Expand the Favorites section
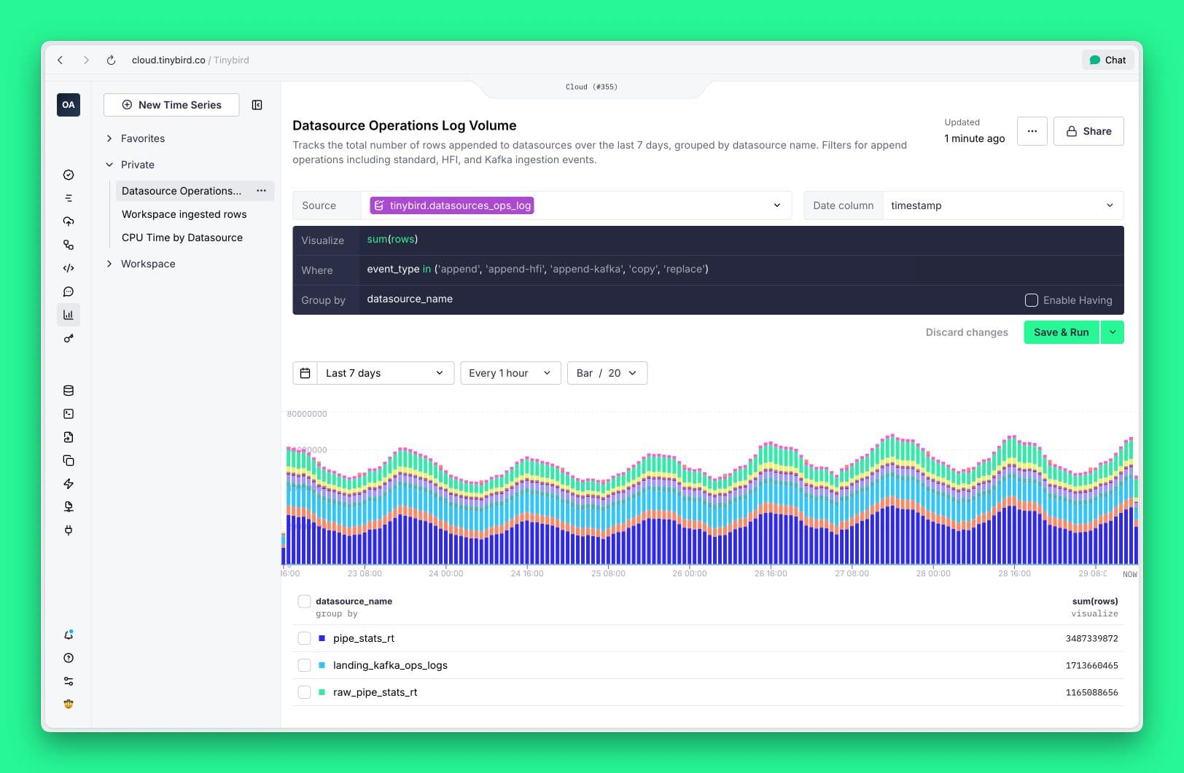This screenshot has height=773, width=1184. pos(109,138)
